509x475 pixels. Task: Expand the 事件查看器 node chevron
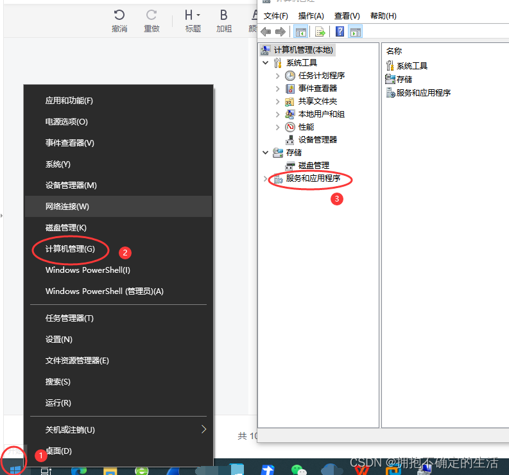point(277,89)
